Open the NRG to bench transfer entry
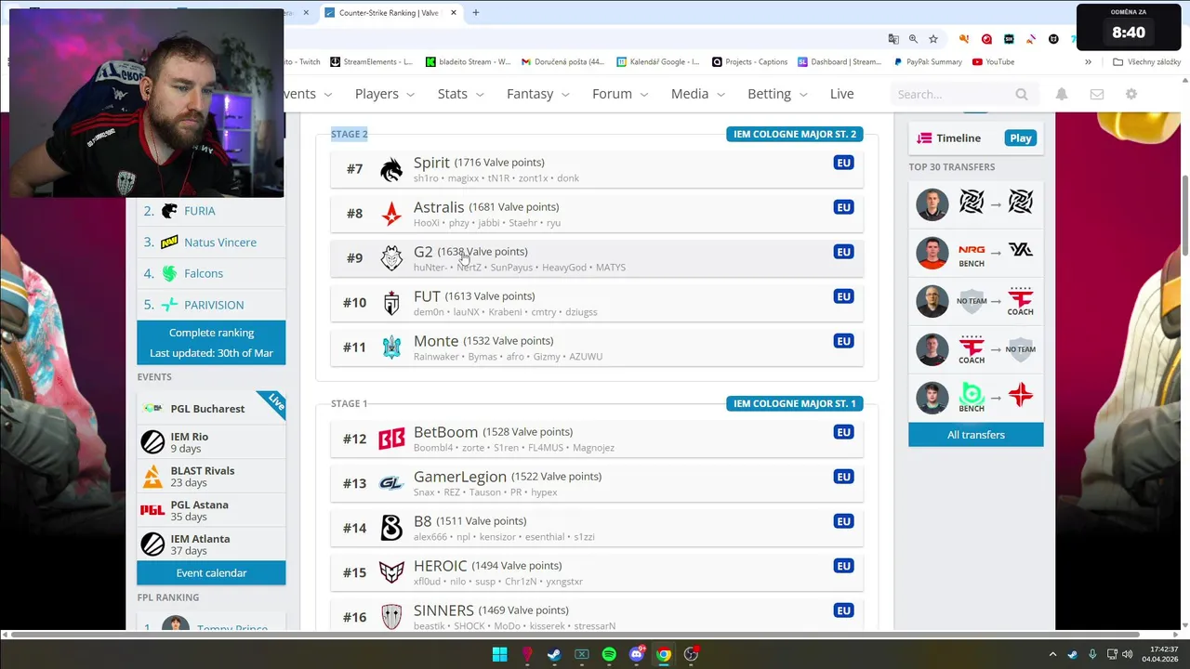Screen dimensions: 1190x669 coord(976,254)
